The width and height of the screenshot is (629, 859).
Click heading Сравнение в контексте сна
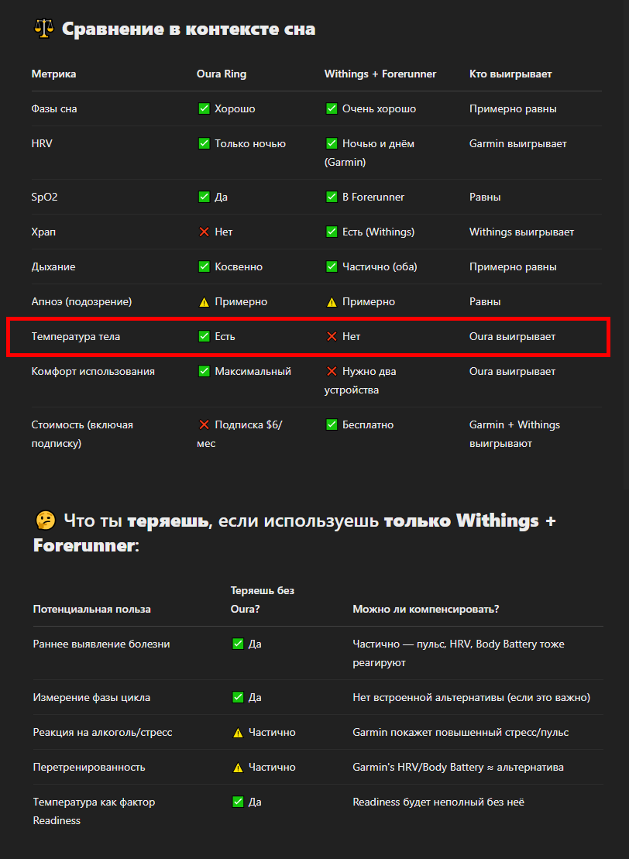188,29
